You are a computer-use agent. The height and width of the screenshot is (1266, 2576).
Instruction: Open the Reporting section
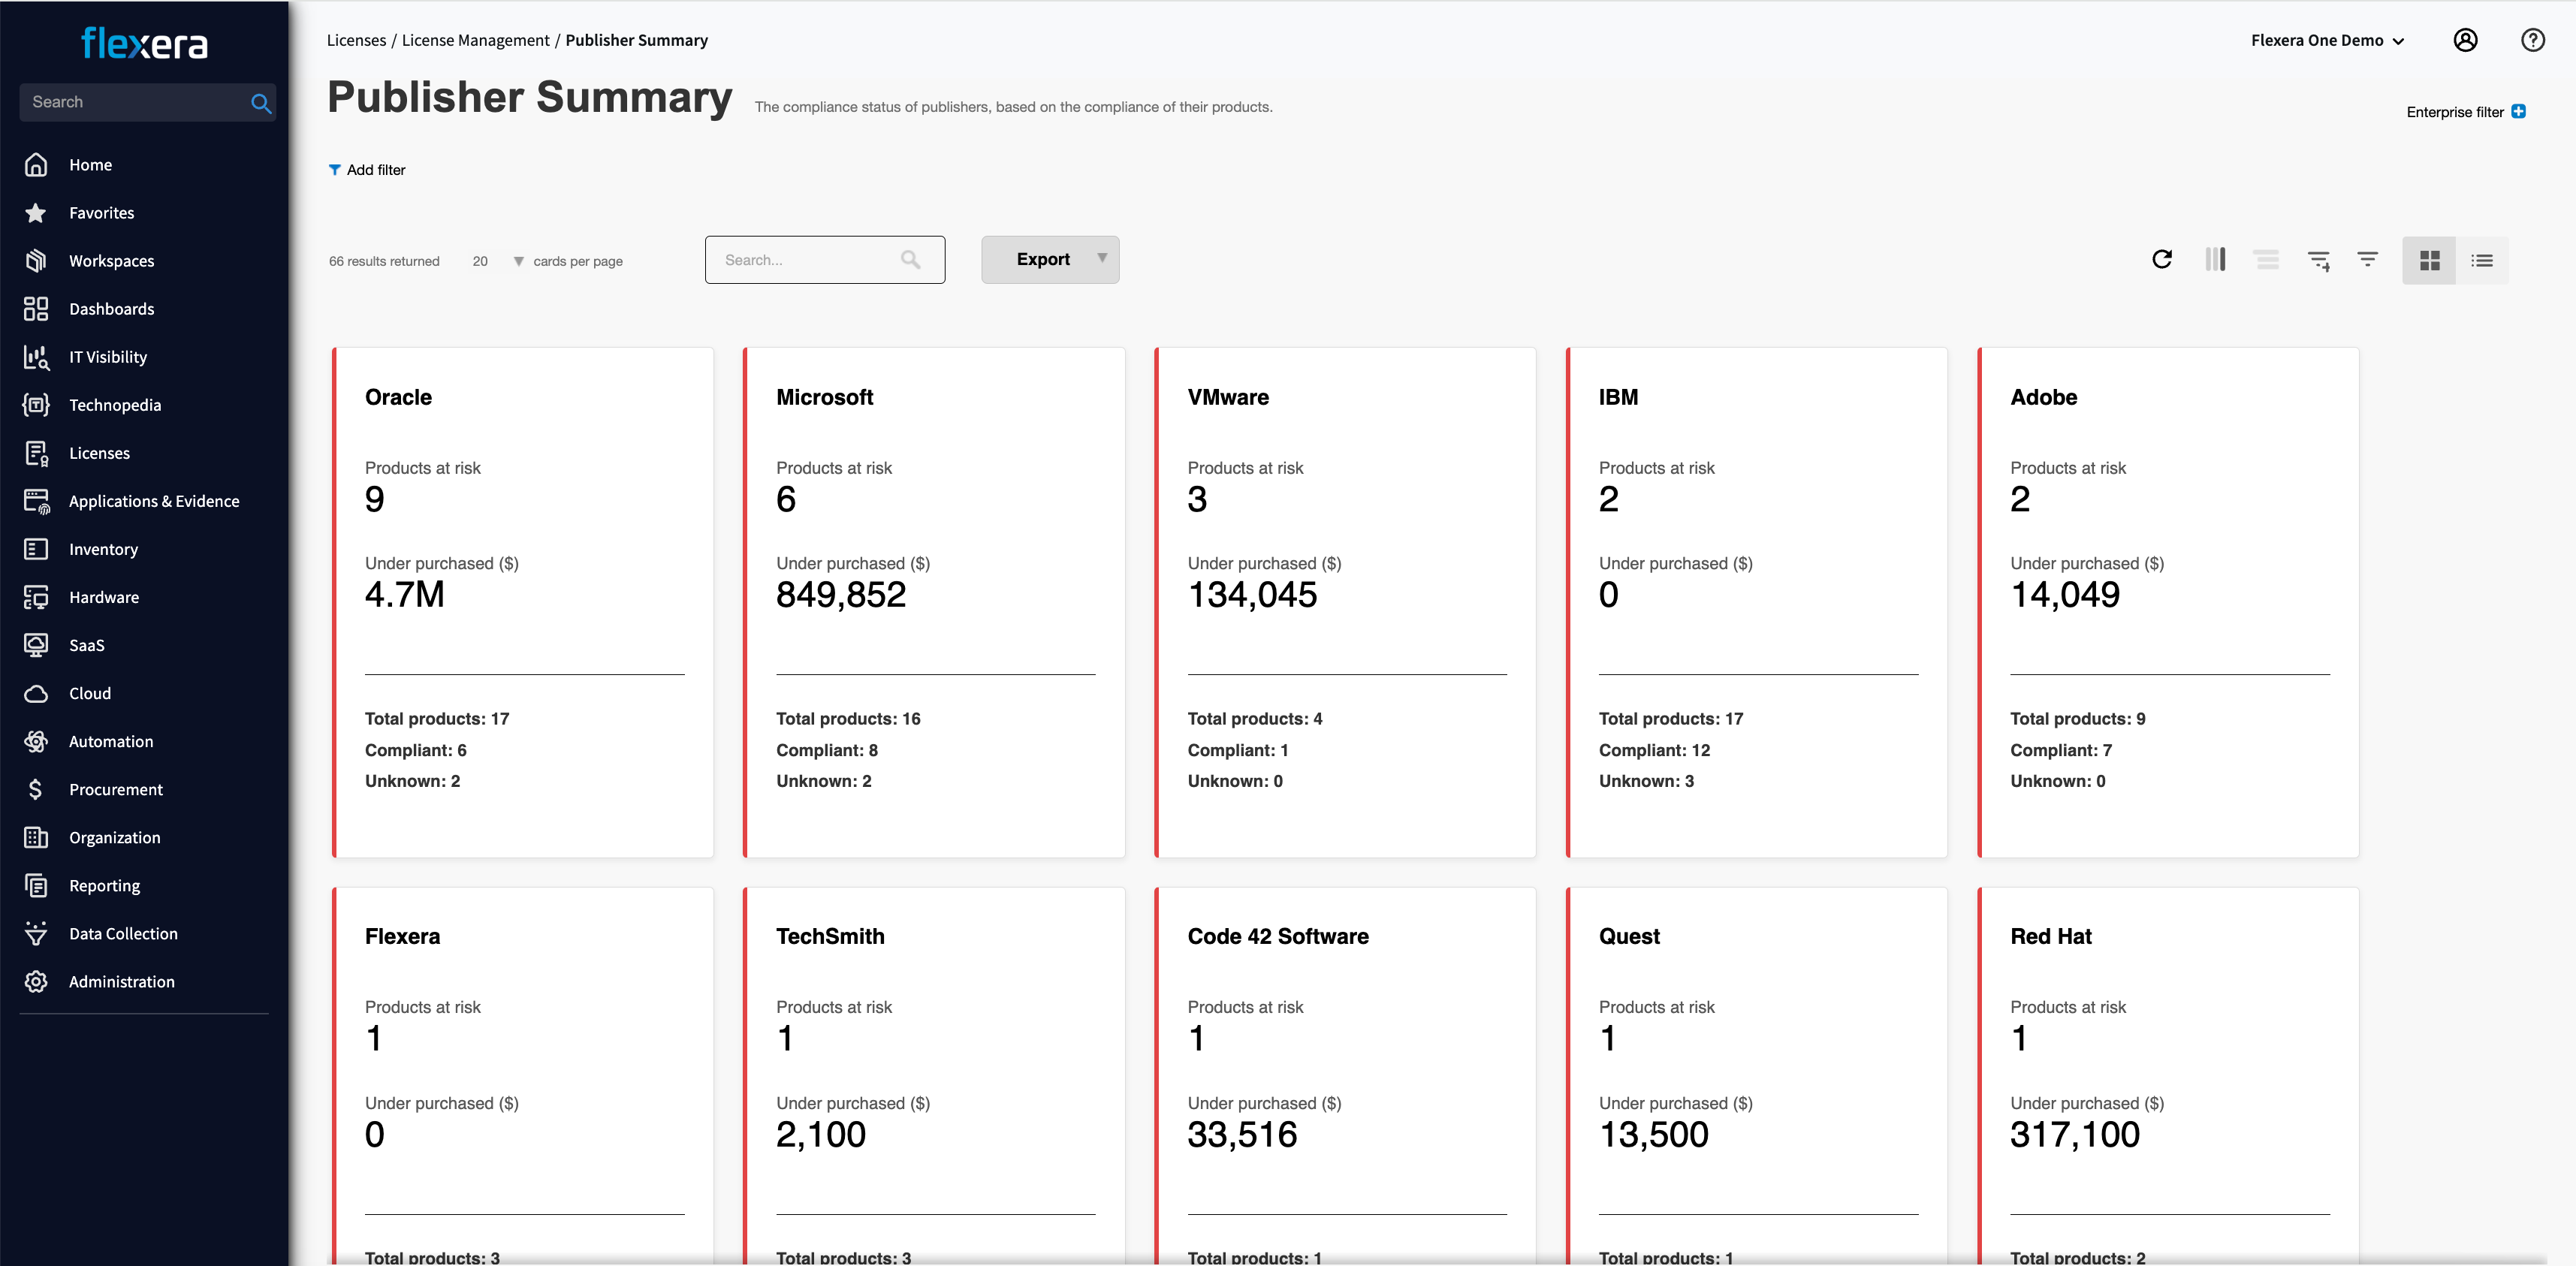tap(104, 885)
